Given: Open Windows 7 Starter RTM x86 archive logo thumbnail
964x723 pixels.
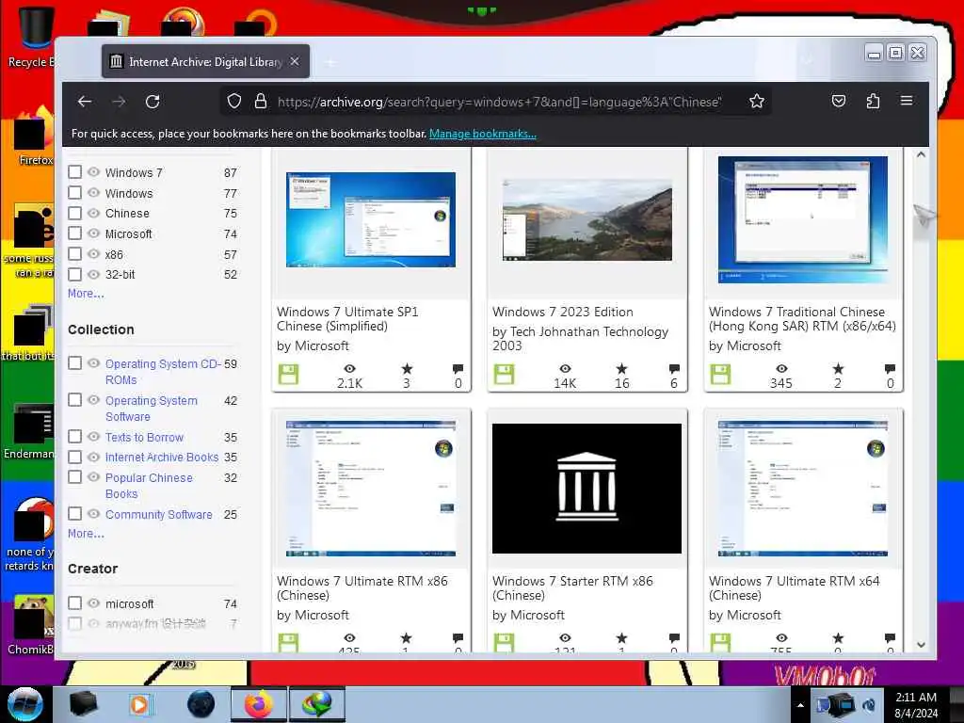Looking at the screenshot, I should pos(587,489).
